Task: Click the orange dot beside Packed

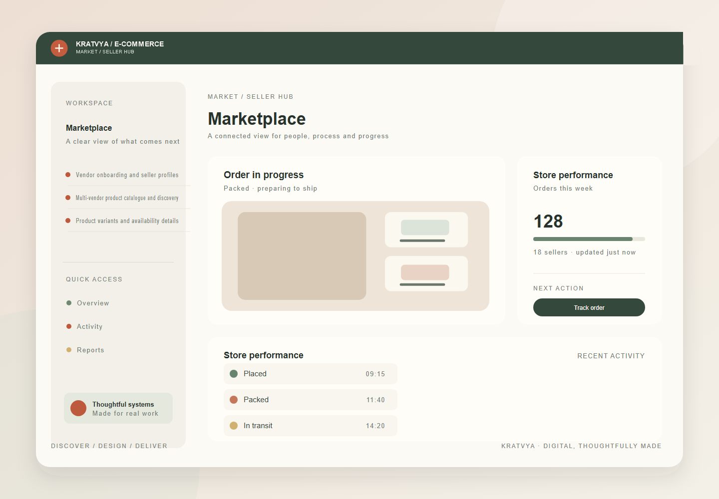Action: coord(233,400)
